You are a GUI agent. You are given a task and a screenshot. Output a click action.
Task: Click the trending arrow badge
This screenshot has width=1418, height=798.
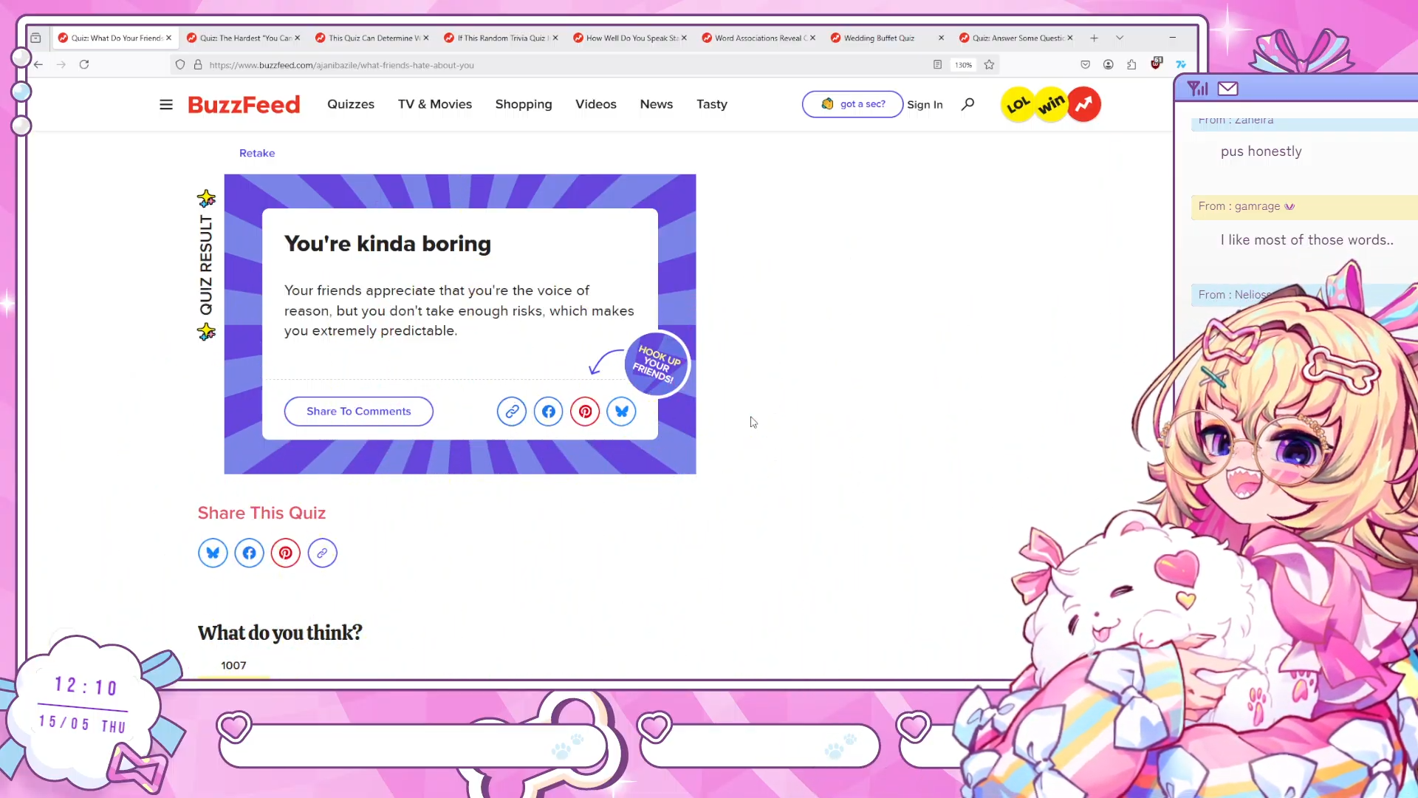click(1083, 104)
